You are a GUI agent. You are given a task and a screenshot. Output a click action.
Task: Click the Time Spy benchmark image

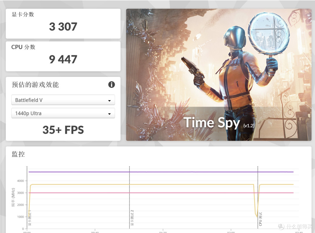[218, 75]
